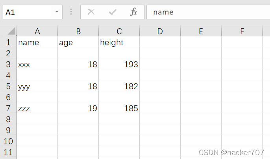This screenshot has height=159, width=270.
Task: Expand the Name Box dropdown arrow
Action: [57, 12]
